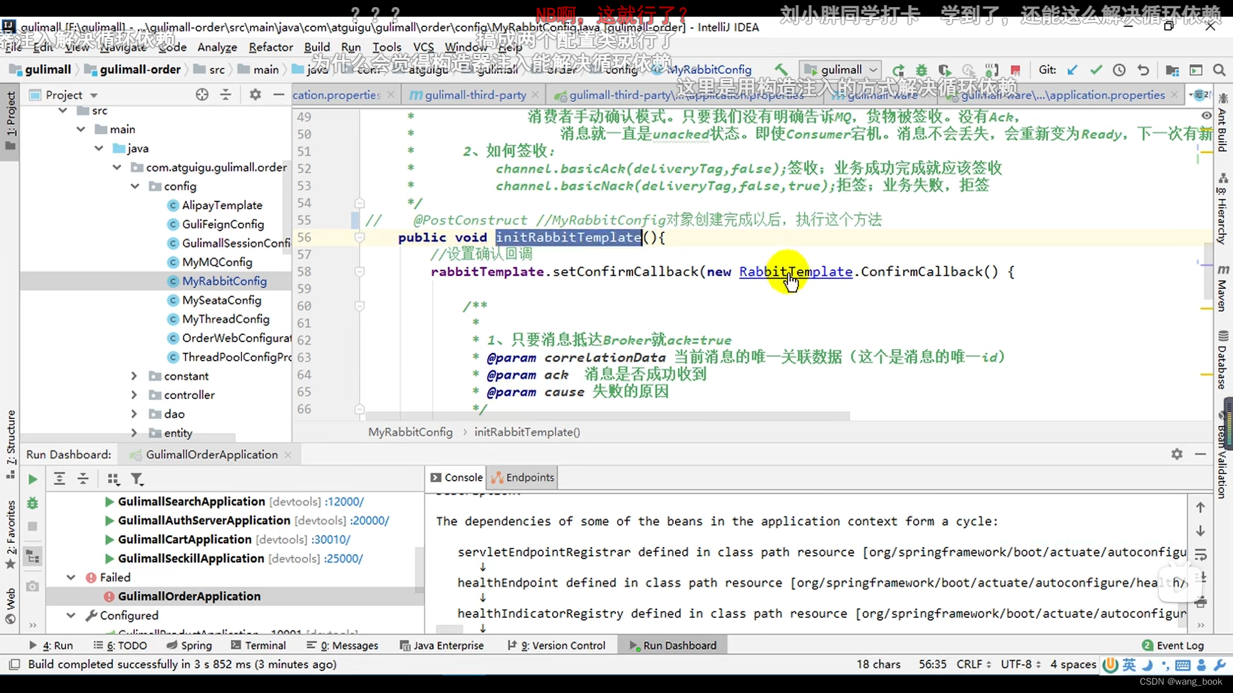Toggle fold marker at line 56 method
Image resolution: width=1233 pixels, height=693 pixels.
(360, 238)
